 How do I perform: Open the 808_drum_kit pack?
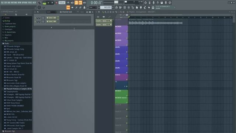11,52
